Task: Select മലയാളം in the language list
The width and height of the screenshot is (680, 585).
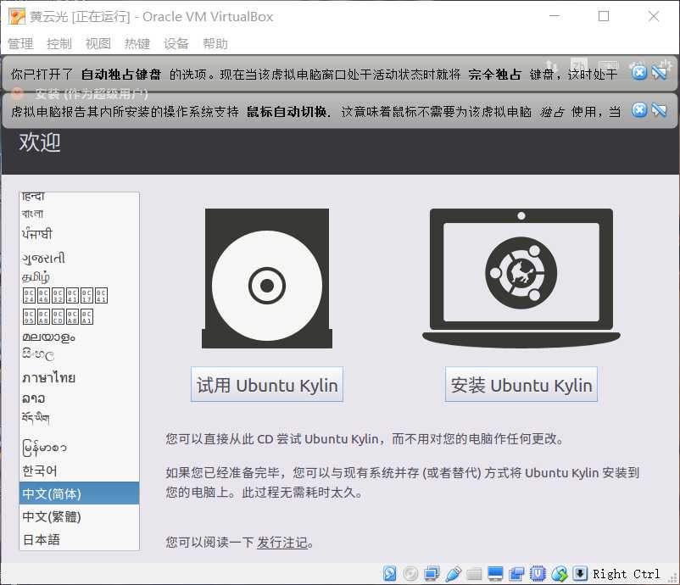Action: coord(80,337)
